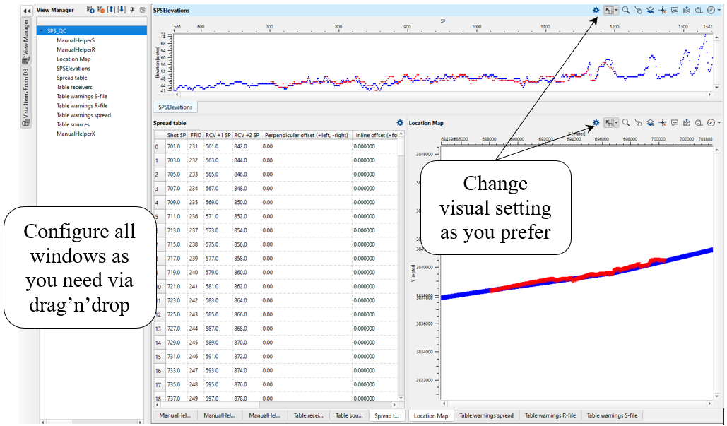Image resolution: width=727 pixels, height=426 pixels.
Task: Expand the compass dropdown in SPSElevations toolbar
Action: (x=719, y=11)
